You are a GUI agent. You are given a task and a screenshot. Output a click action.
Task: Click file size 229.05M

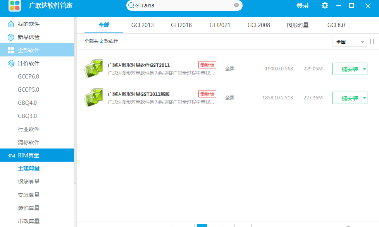(313, 69)
